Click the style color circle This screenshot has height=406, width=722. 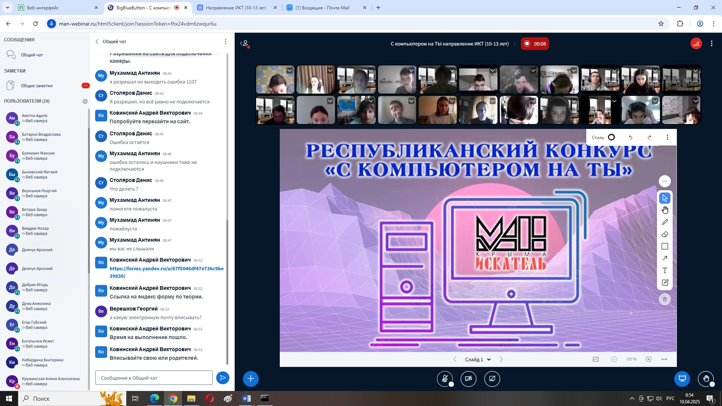pos(611,137)
